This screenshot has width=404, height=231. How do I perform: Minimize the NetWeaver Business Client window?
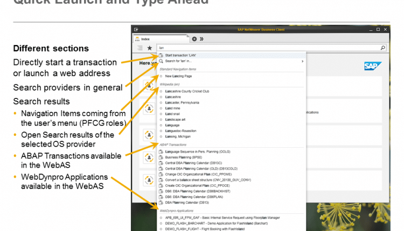click(x=371, y=30)
